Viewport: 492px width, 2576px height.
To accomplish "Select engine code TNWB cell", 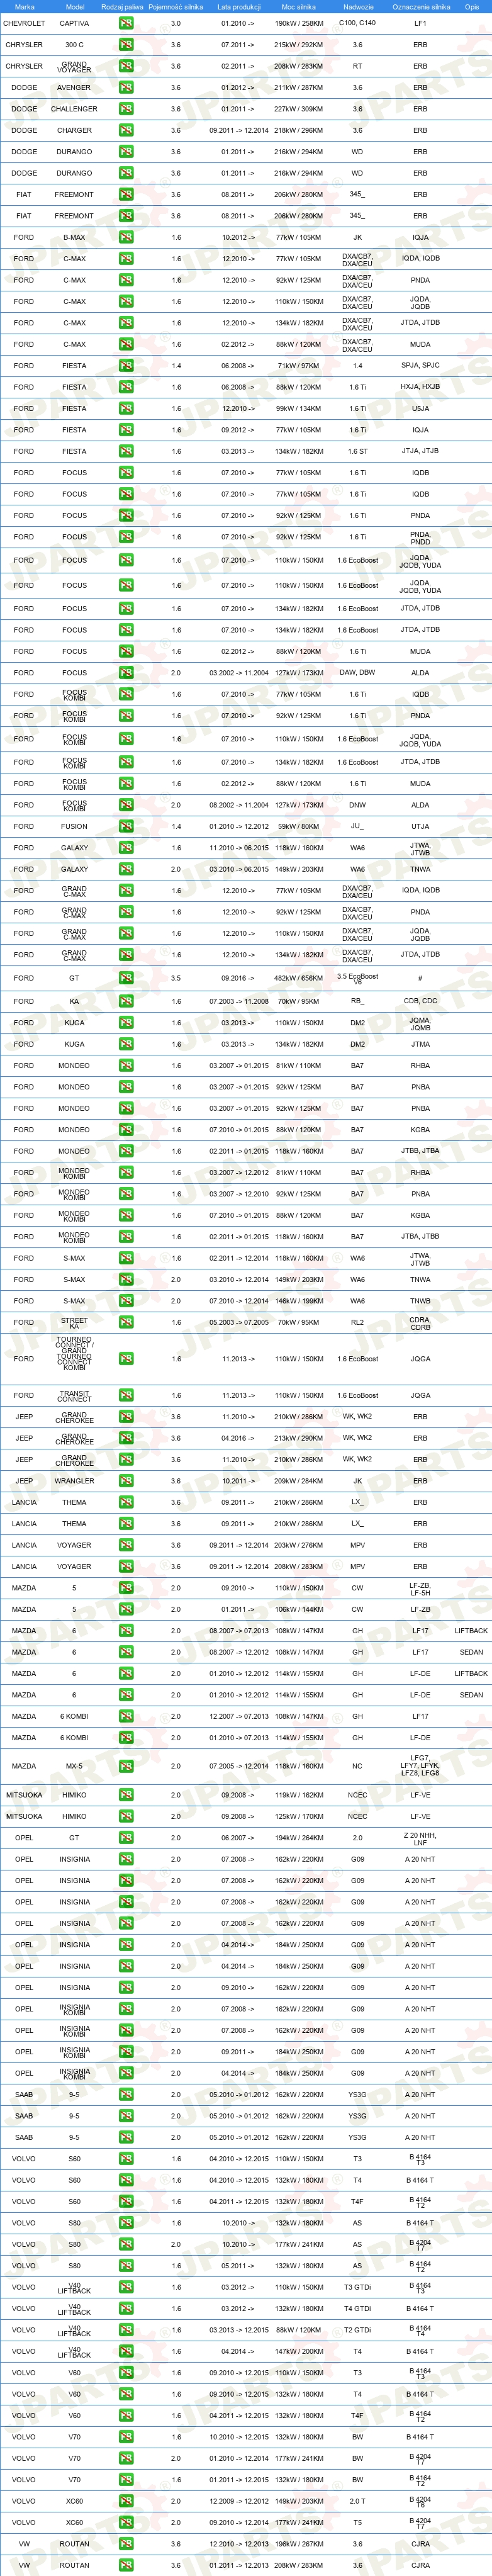I will pos(420,1301).
